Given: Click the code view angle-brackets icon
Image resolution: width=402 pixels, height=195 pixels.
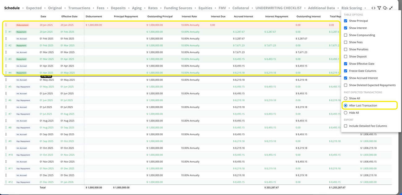Looking at the screenshot, I should pos(373,8).
